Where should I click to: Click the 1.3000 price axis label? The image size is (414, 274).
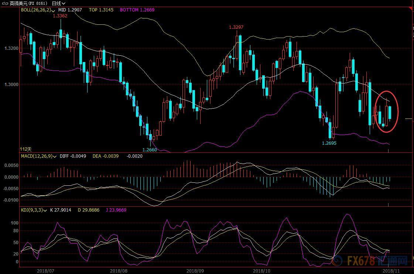(x=11, y=85)
